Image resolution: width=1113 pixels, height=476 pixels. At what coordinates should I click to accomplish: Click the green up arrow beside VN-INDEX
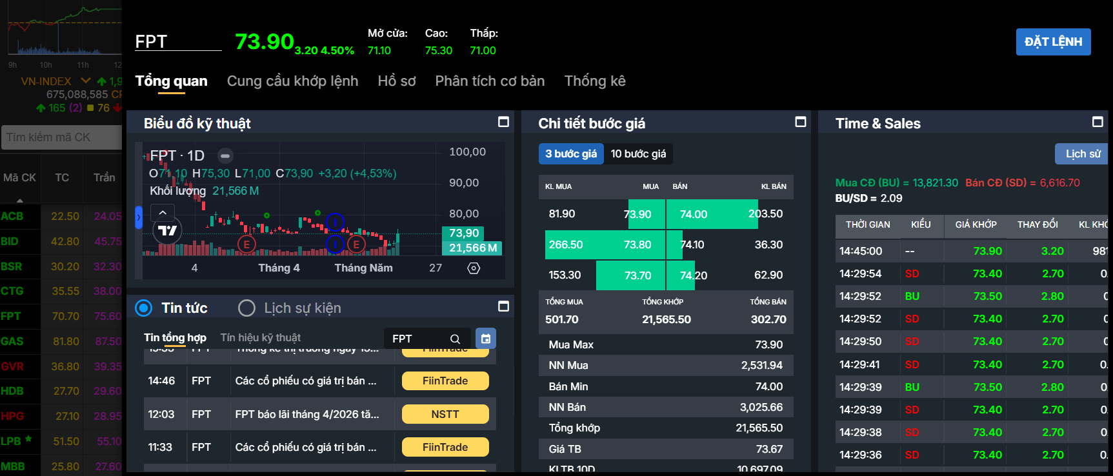coord(101,81)
